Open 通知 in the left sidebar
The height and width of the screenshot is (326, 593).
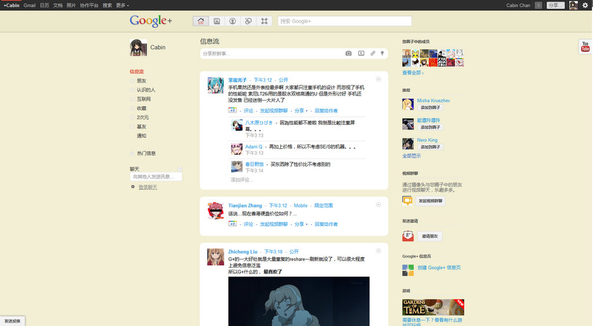coord(141,136)
